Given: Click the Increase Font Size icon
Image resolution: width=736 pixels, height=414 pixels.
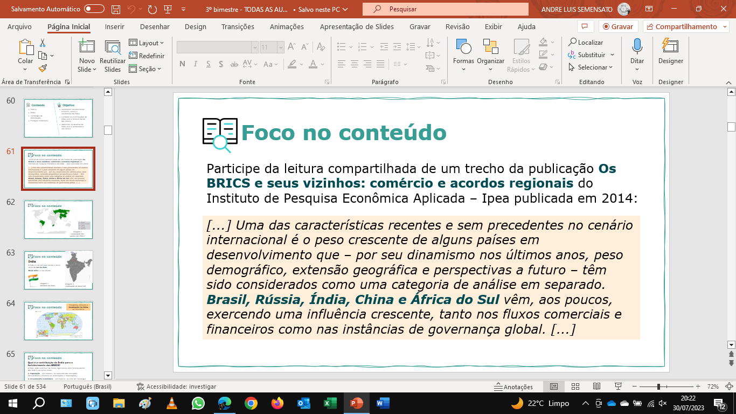Looking at the screenshot, I should click(291, 47).
